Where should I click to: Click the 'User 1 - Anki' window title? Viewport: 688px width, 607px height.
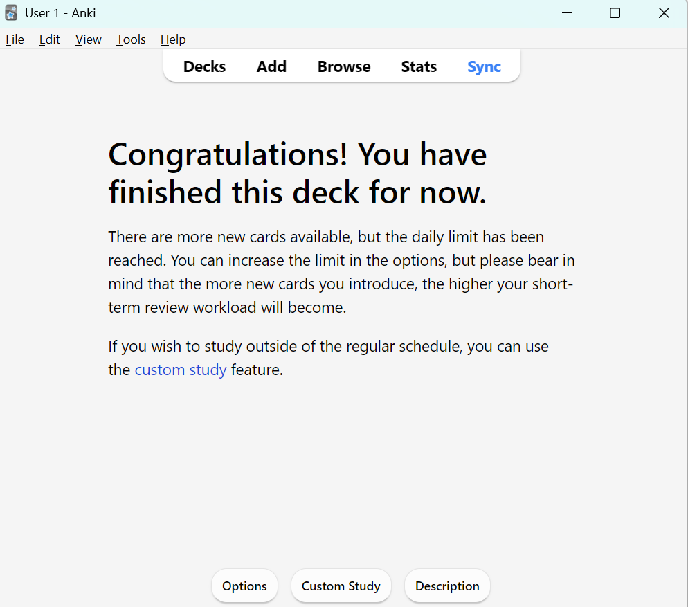(60, 13)
